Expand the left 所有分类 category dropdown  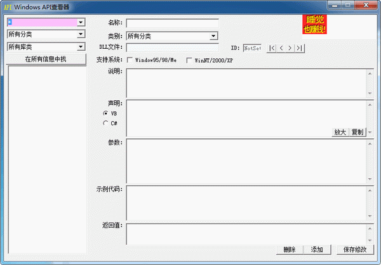81,34
